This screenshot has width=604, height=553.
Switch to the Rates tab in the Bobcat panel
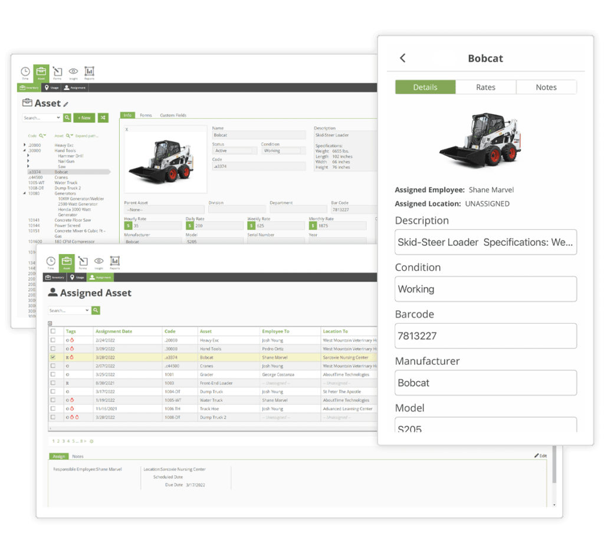[x=485, y=87]
